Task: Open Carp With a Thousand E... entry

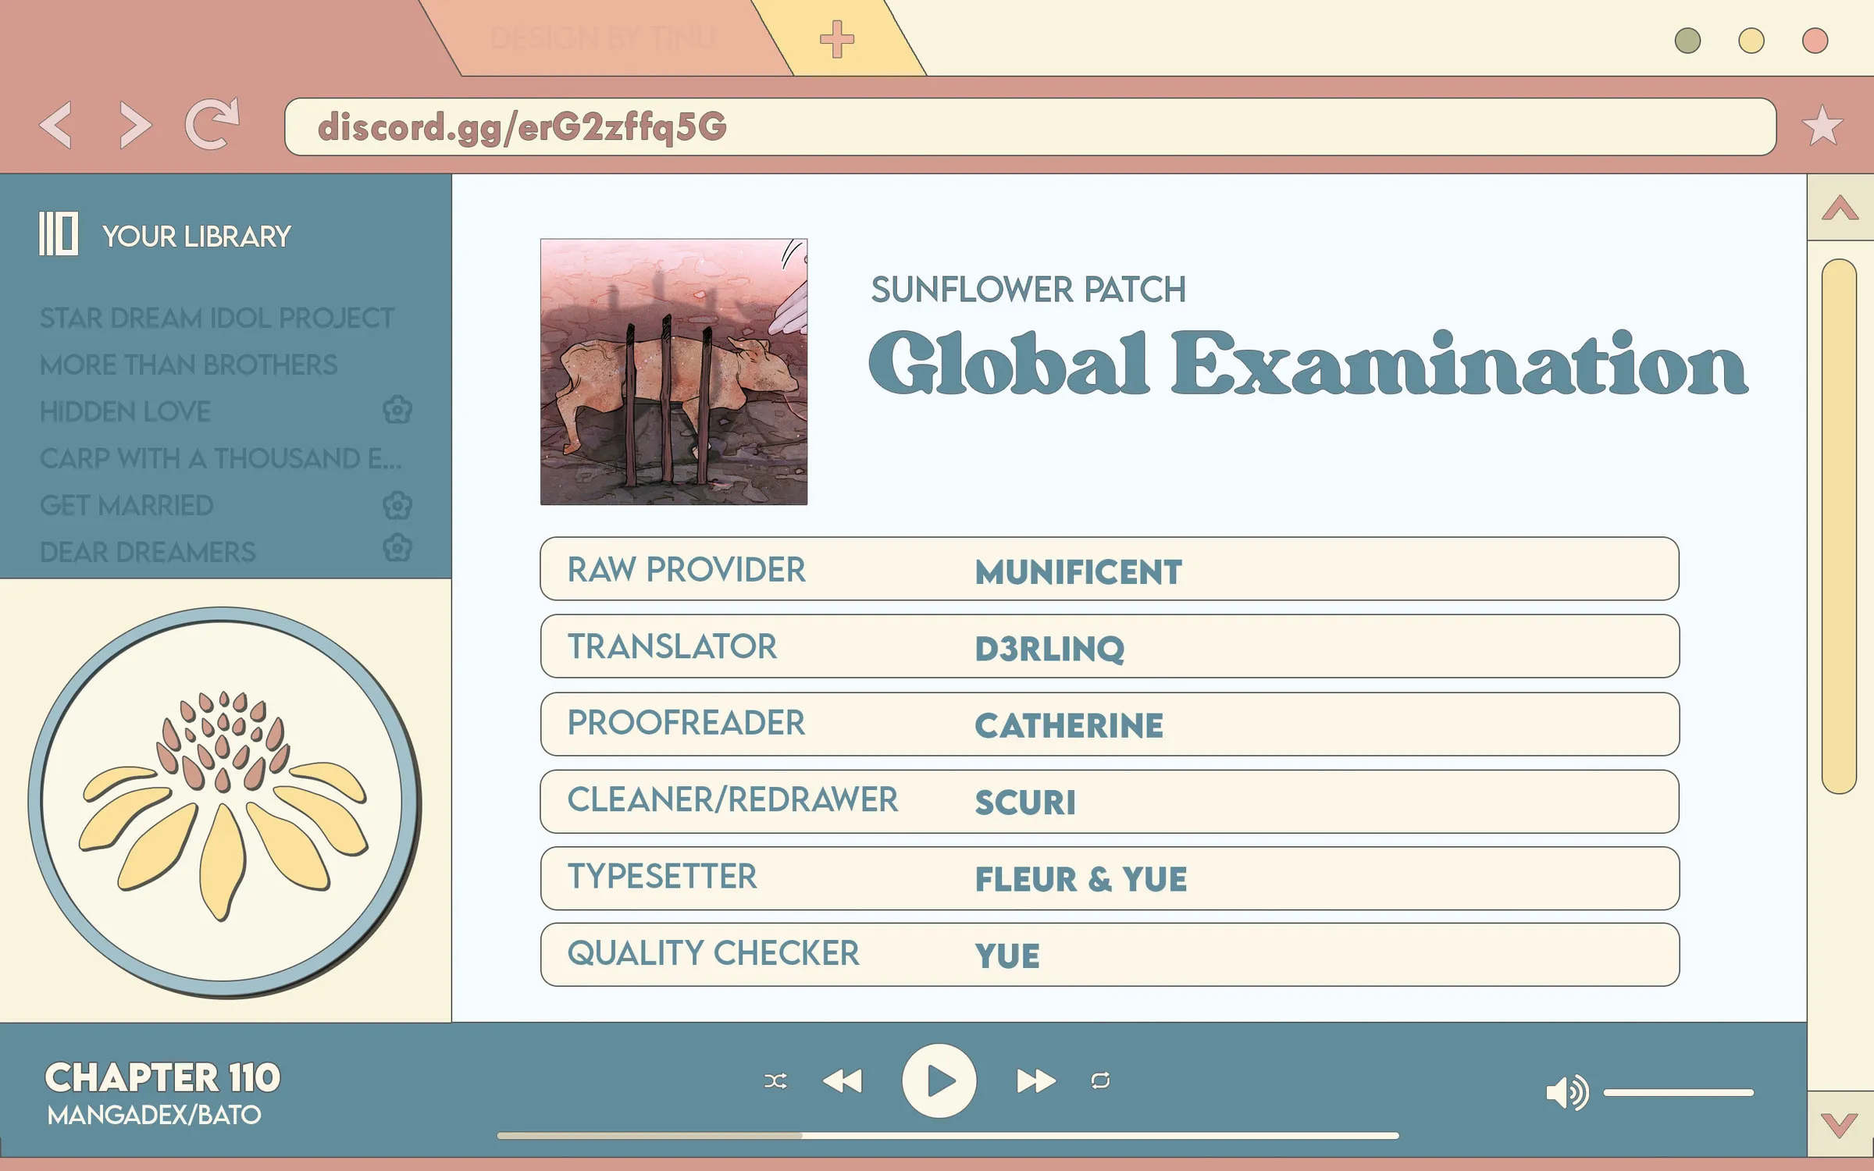Action: [x=221, y=458]
